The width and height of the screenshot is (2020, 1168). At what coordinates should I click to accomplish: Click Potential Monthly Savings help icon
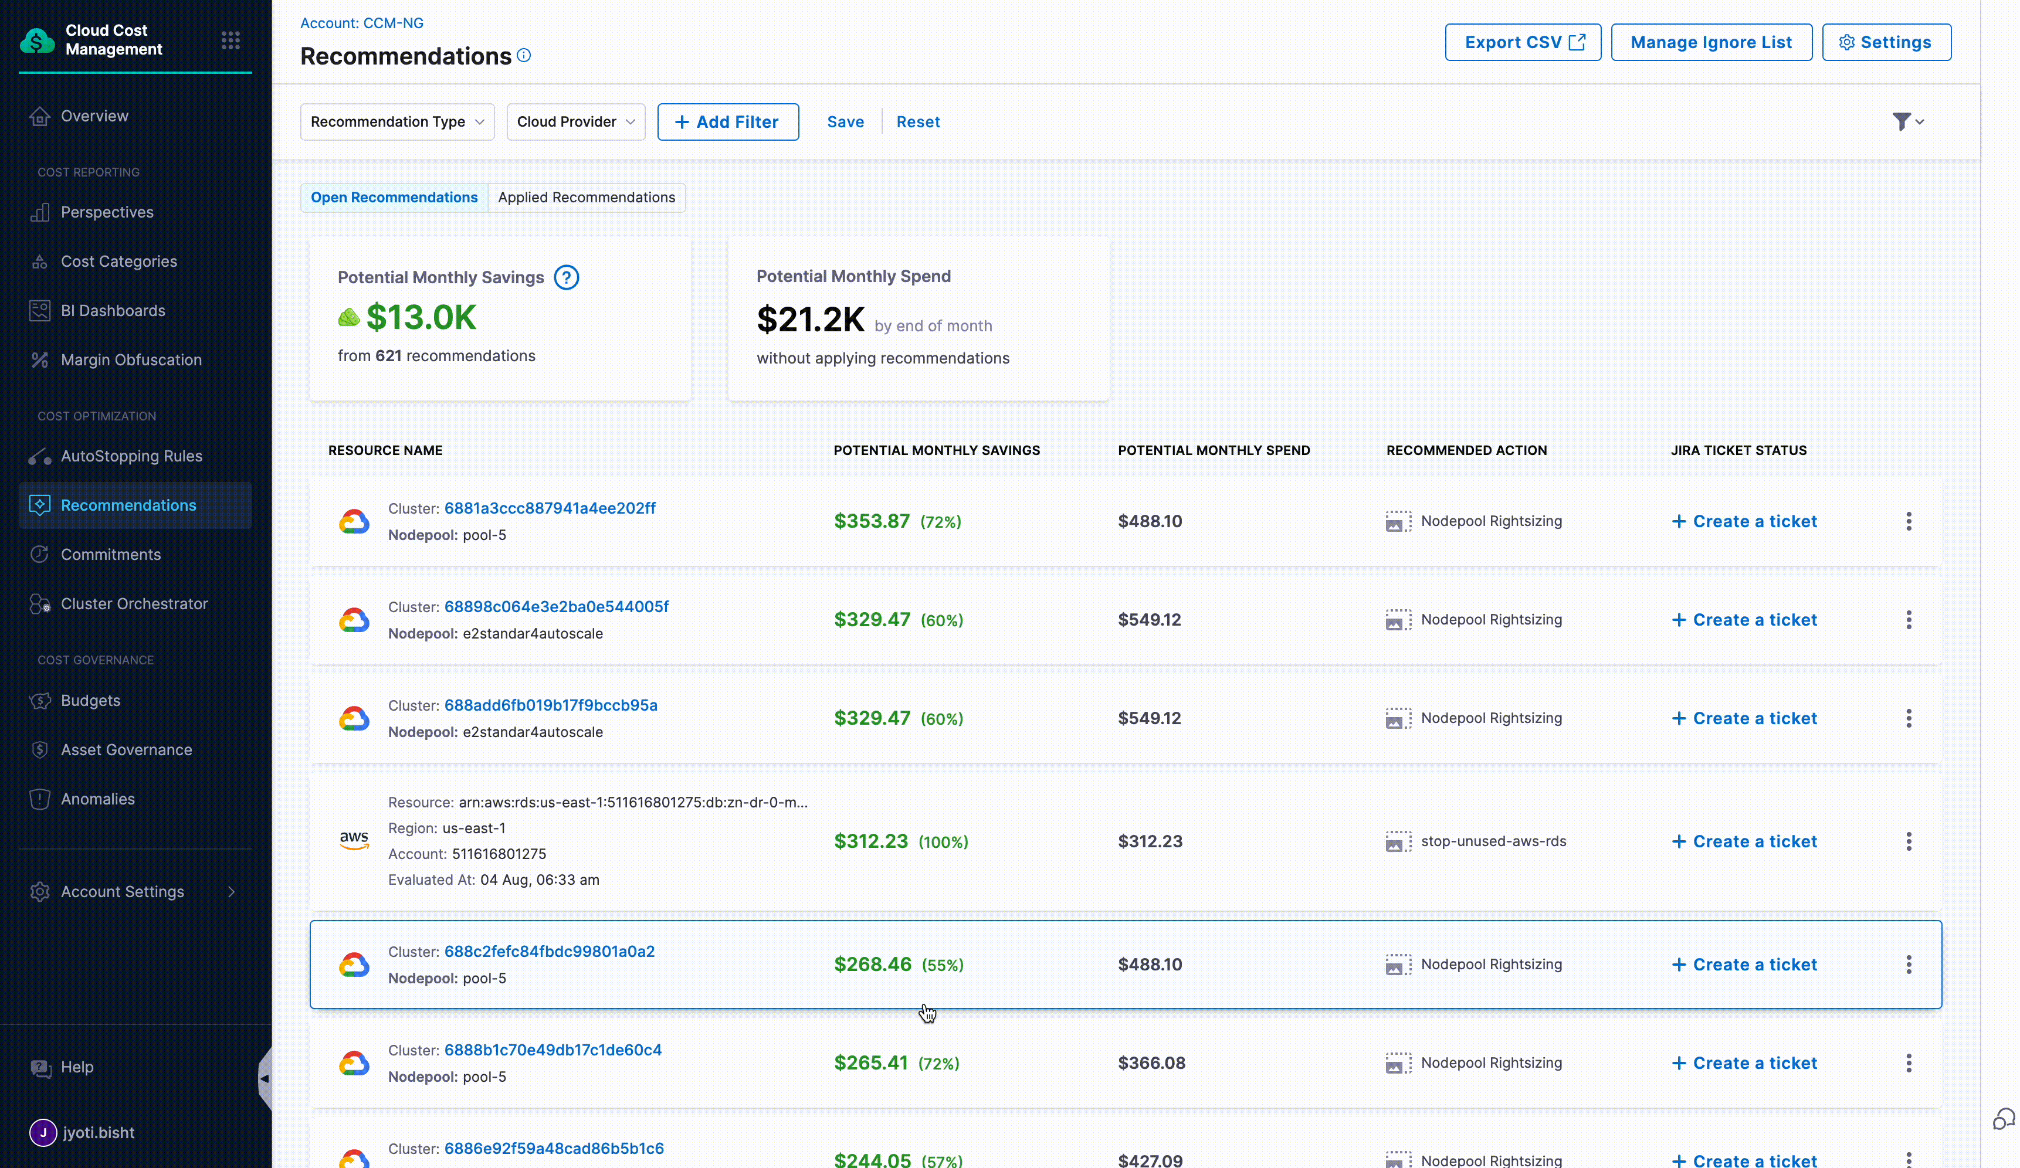point(566,277)
